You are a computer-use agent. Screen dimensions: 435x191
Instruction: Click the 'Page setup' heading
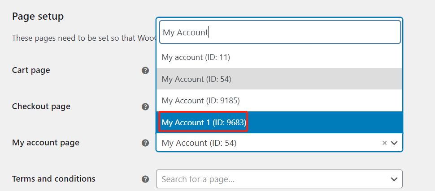pos(38,17)
